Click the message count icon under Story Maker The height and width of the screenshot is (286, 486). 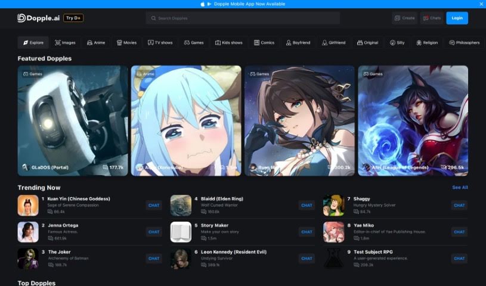pyautogui.click(x=203, y=238)
